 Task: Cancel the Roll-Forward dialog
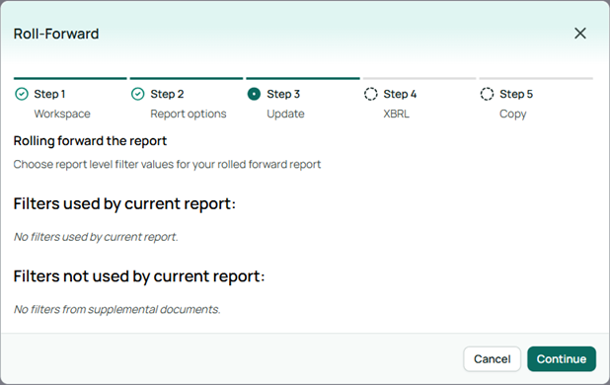(493, 359)
